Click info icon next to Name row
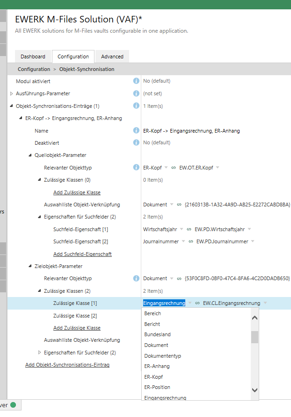291x417 pixels. (136, 130)
